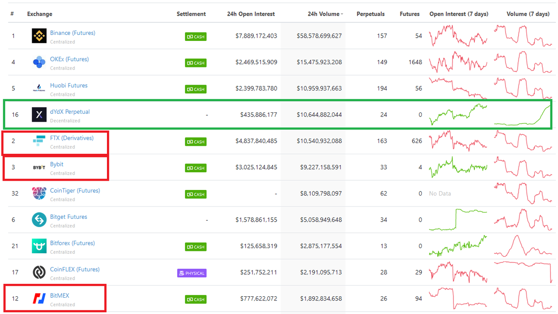Sort by the 24h Open Interest header
Screen dimensions: 558x314
click(251, 14)
